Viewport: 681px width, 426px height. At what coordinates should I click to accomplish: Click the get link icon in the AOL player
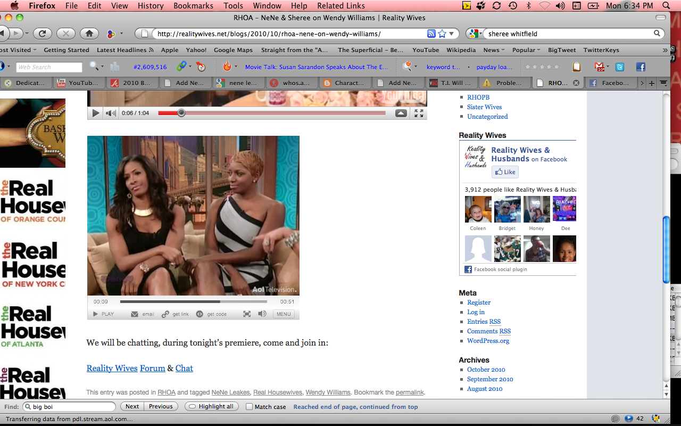(x=166, y=314)
